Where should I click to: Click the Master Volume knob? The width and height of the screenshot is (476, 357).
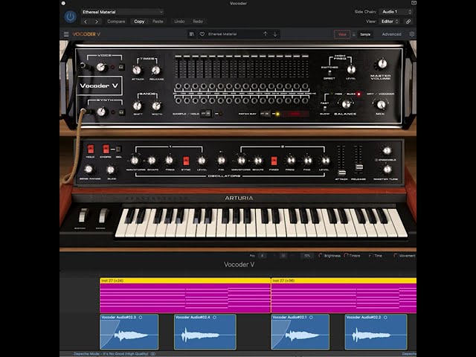point(382,63)
